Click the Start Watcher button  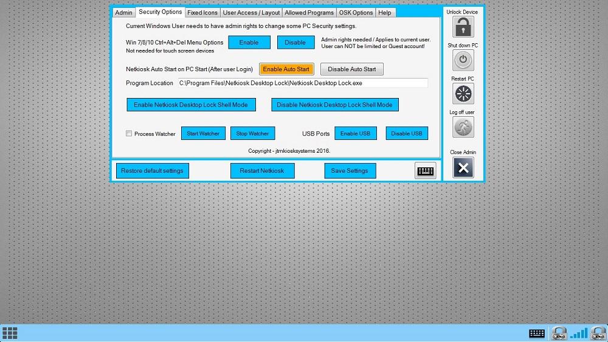point(203,133)
